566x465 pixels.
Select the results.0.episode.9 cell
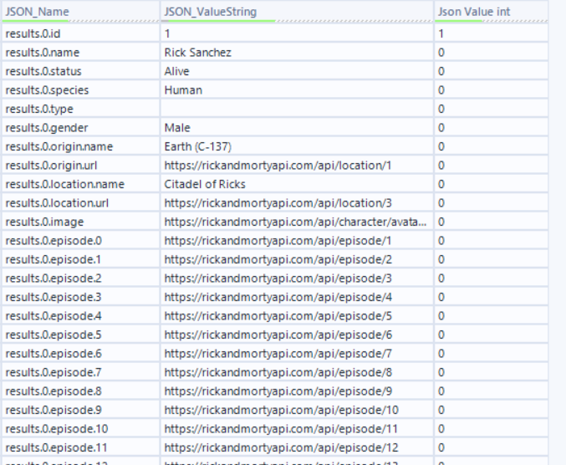tap(81, 410)
